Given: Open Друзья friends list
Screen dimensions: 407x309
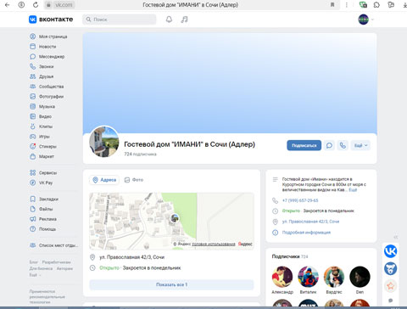Looking at the screenshot, I should [x=42, y=76].
